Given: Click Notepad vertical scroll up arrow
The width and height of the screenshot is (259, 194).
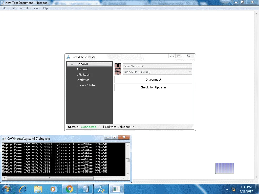Looking at the screenshot, I should point(256,13).
